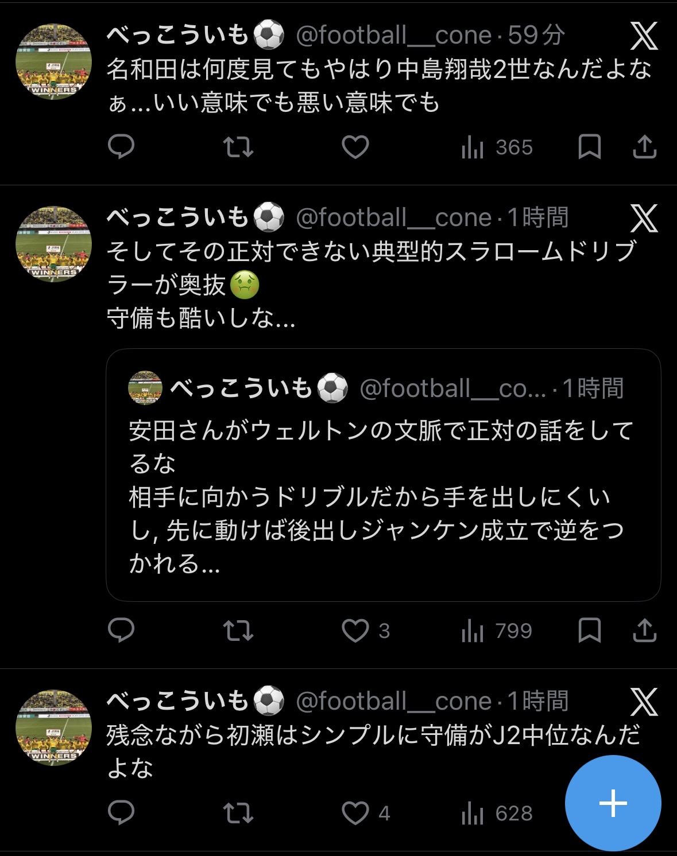
Task: View analytics showing 365 views
Action: click(x=497, y=147)
